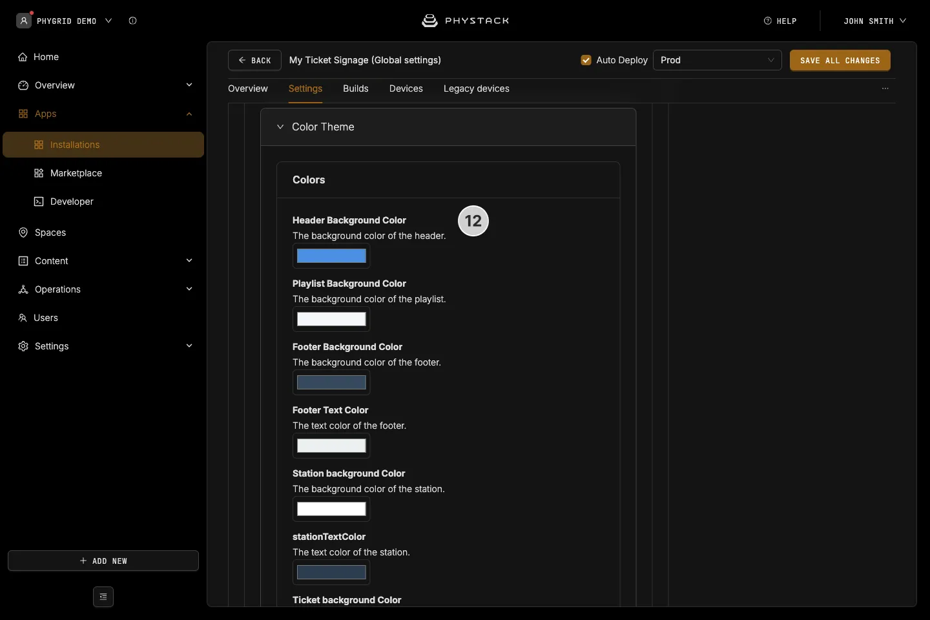The height and width of the screenshot is (620, 930).
Task: Open Marketplace under Apps
Action: pyautogui.click(x=76, y=173)
